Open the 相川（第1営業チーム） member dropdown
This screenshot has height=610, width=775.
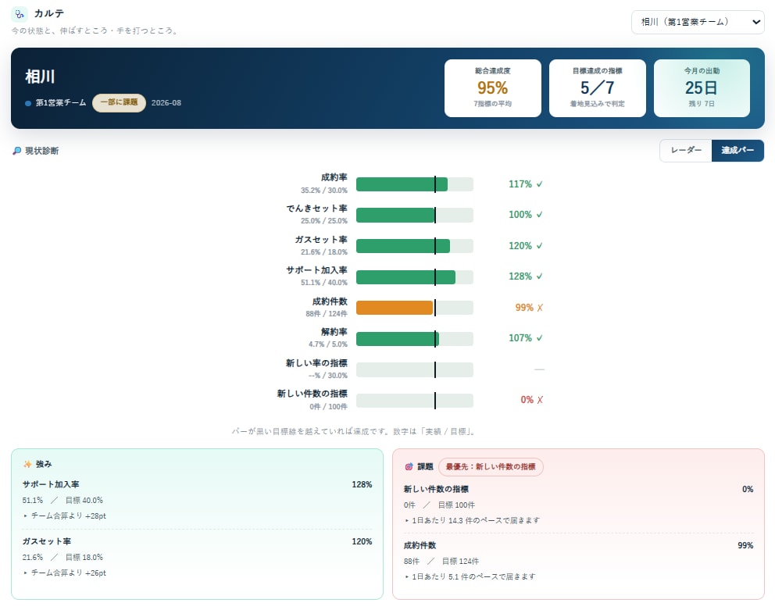(698, 22)
